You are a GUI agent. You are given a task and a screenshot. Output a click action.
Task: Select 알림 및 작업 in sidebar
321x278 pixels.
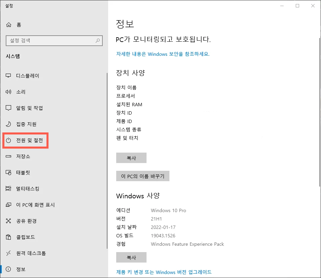click(54, 108)
